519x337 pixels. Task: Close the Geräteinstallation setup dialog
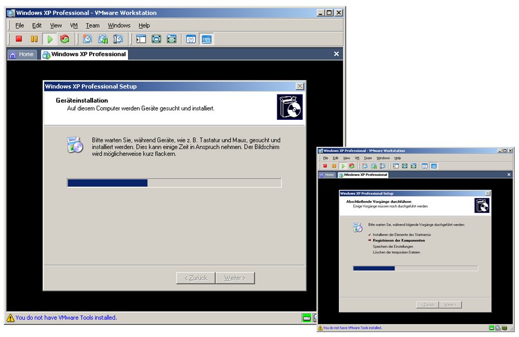[x=300, y=86]
